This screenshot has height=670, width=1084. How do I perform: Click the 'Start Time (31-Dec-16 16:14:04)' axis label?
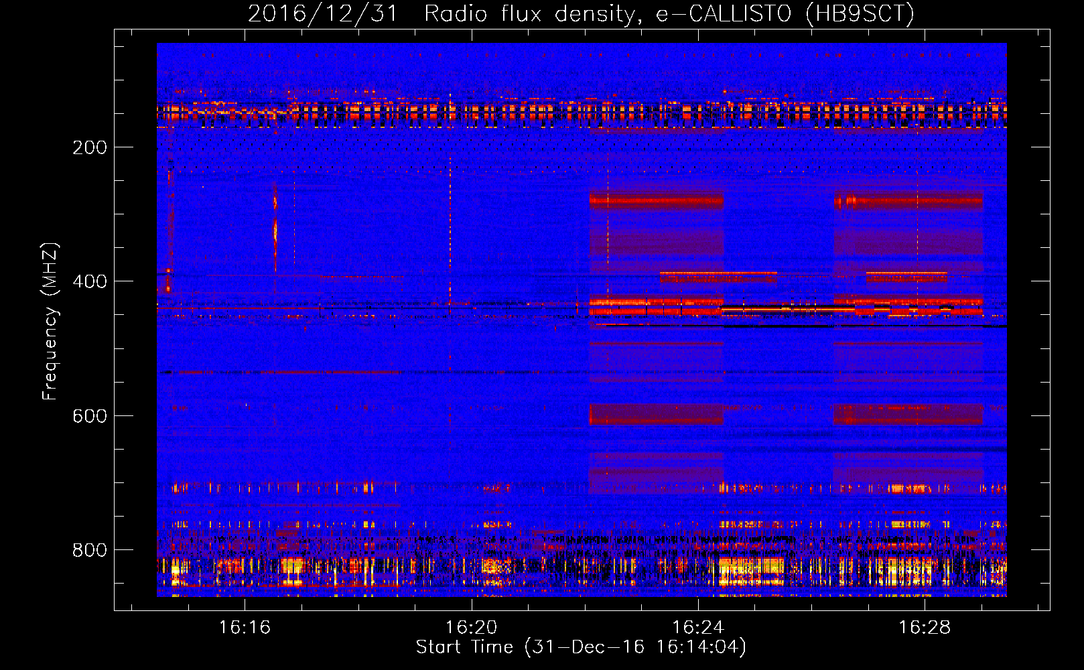coord(581,647)
